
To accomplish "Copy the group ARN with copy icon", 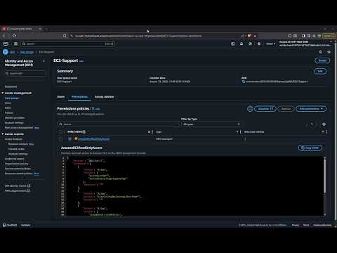I will (244, 82).
